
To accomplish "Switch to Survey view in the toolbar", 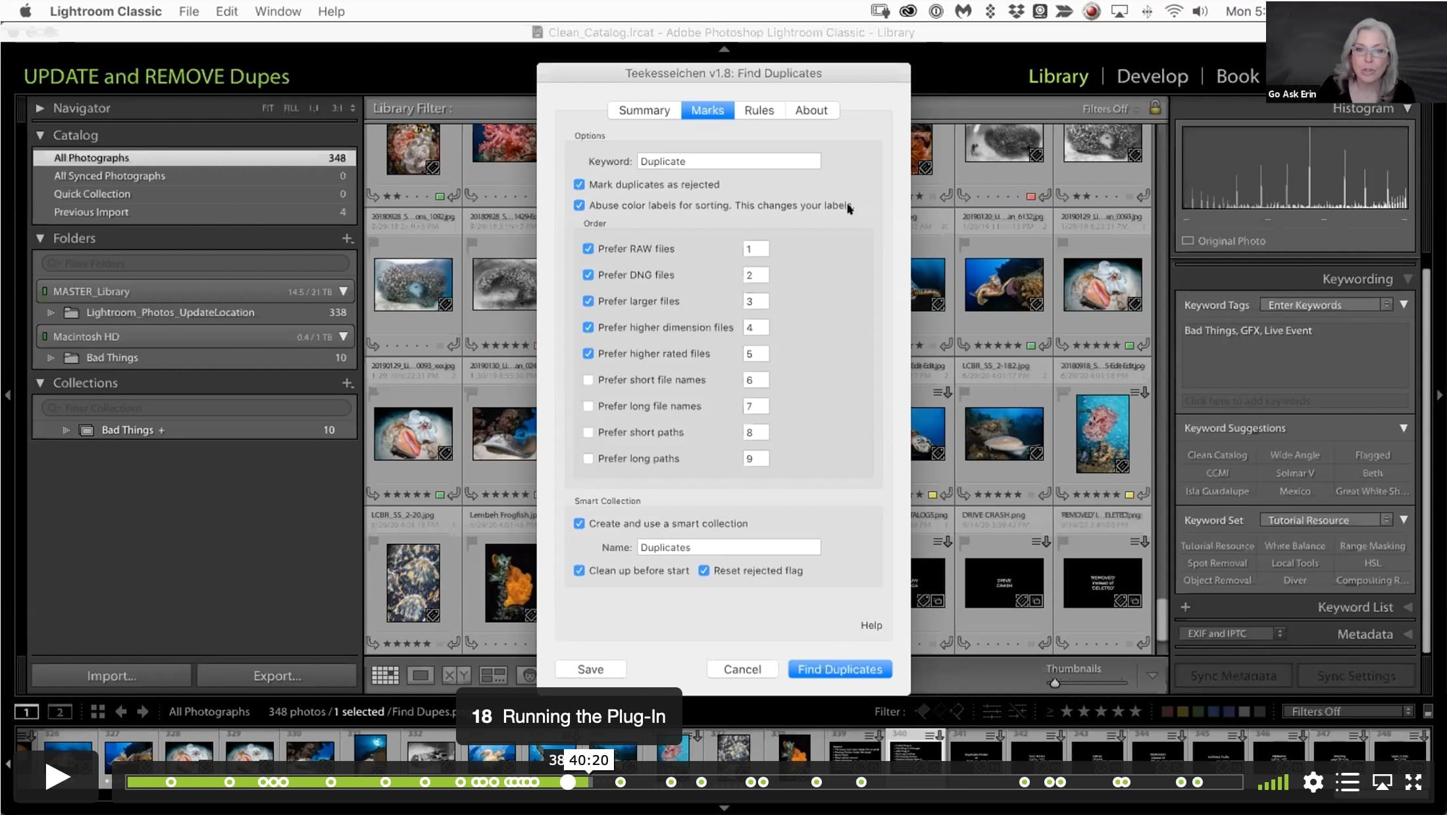I will coord(493,675).
